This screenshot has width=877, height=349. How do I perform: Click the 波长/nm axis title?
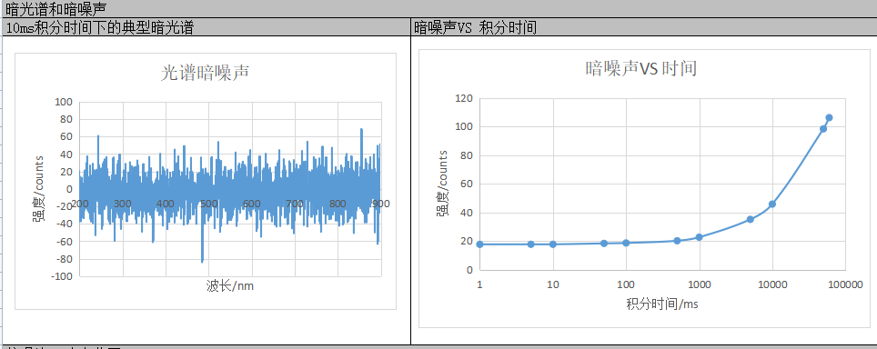[230, 286]
